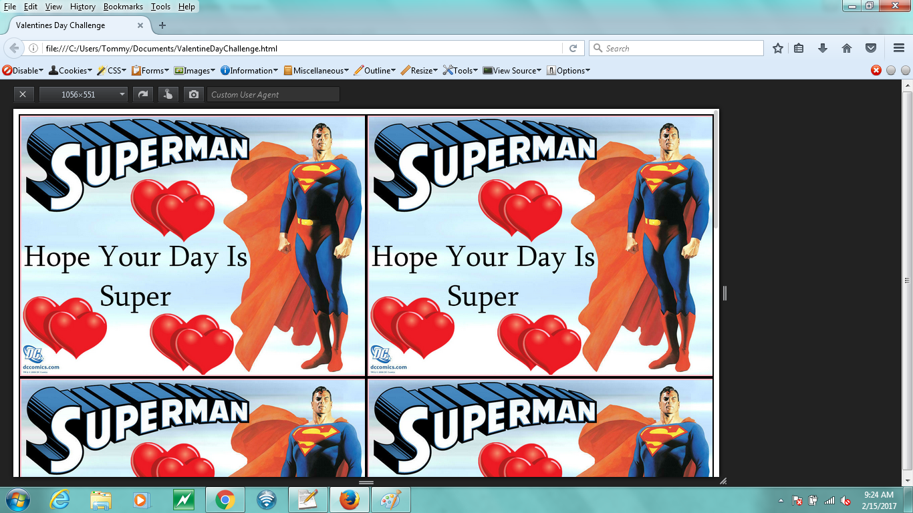The image size is (913, 513).
Task: Click the first gray status circle on toolbar
Action: (891, 70)
